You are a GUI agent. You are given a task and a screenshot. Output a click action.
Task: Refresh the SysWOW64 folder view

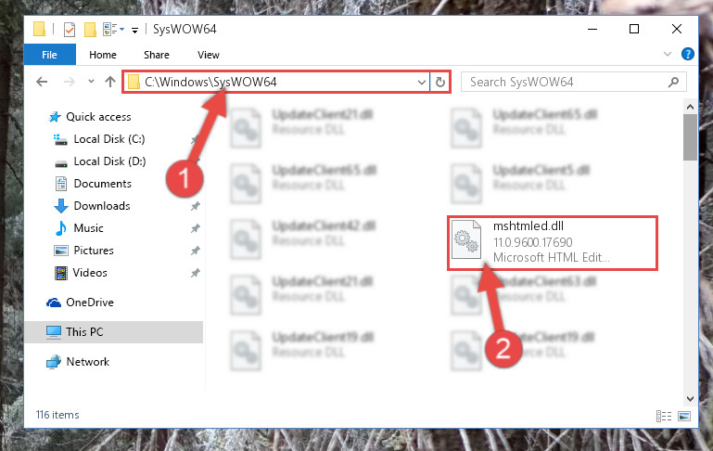click(440, 82)
